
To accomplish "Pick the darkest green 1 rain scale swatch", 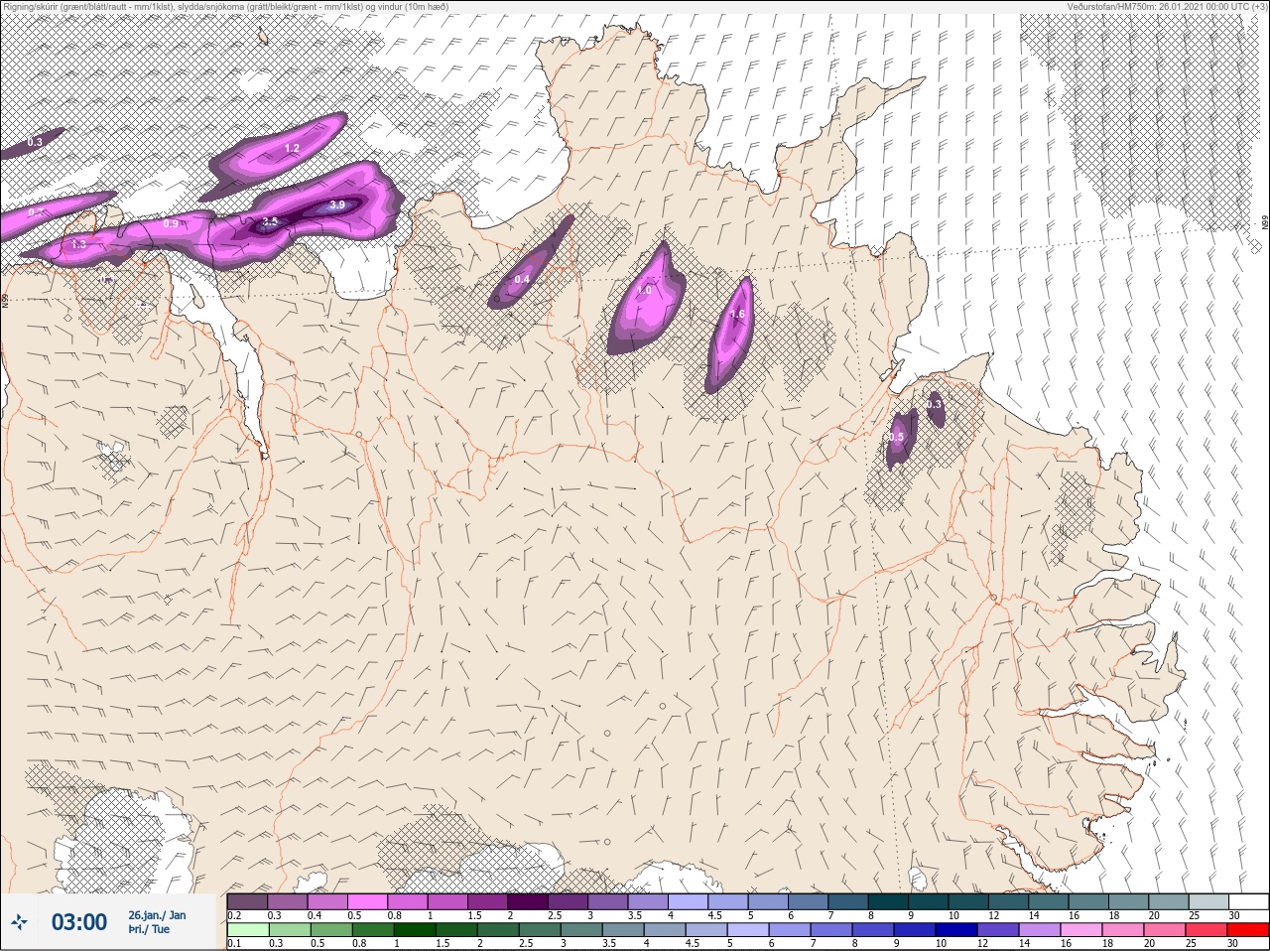I will 413,930.
